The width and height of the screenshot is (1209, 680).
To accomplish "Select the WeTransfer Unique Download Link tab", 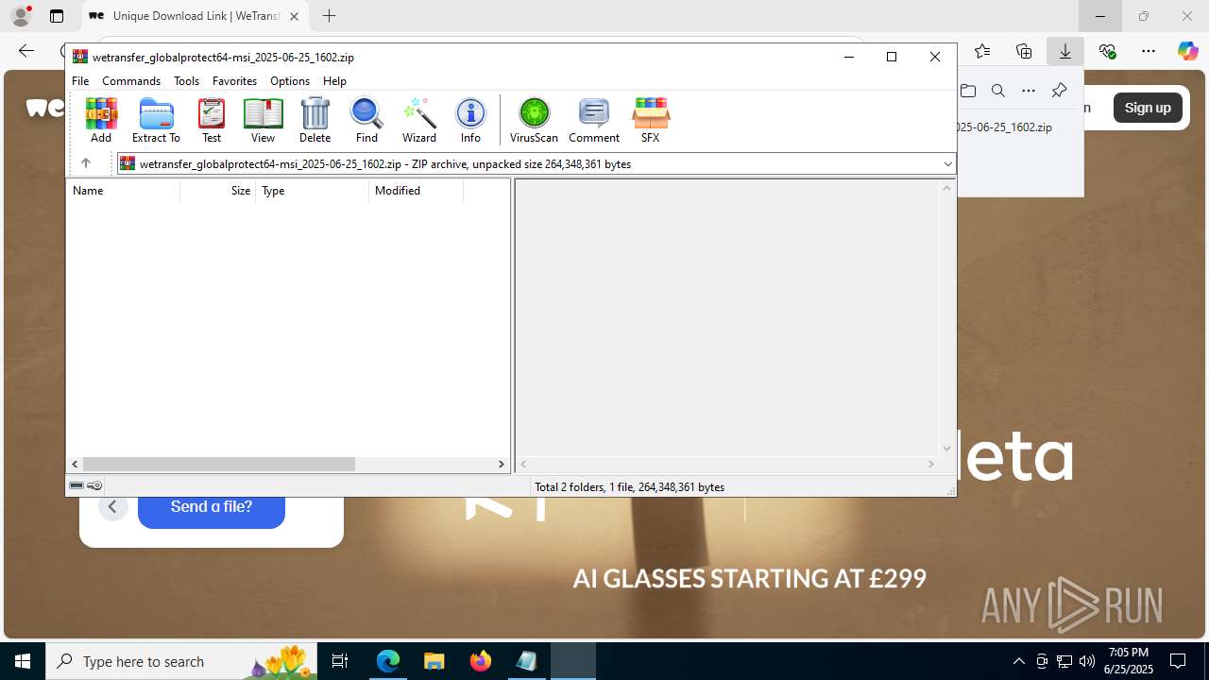I will click(196, 16).
